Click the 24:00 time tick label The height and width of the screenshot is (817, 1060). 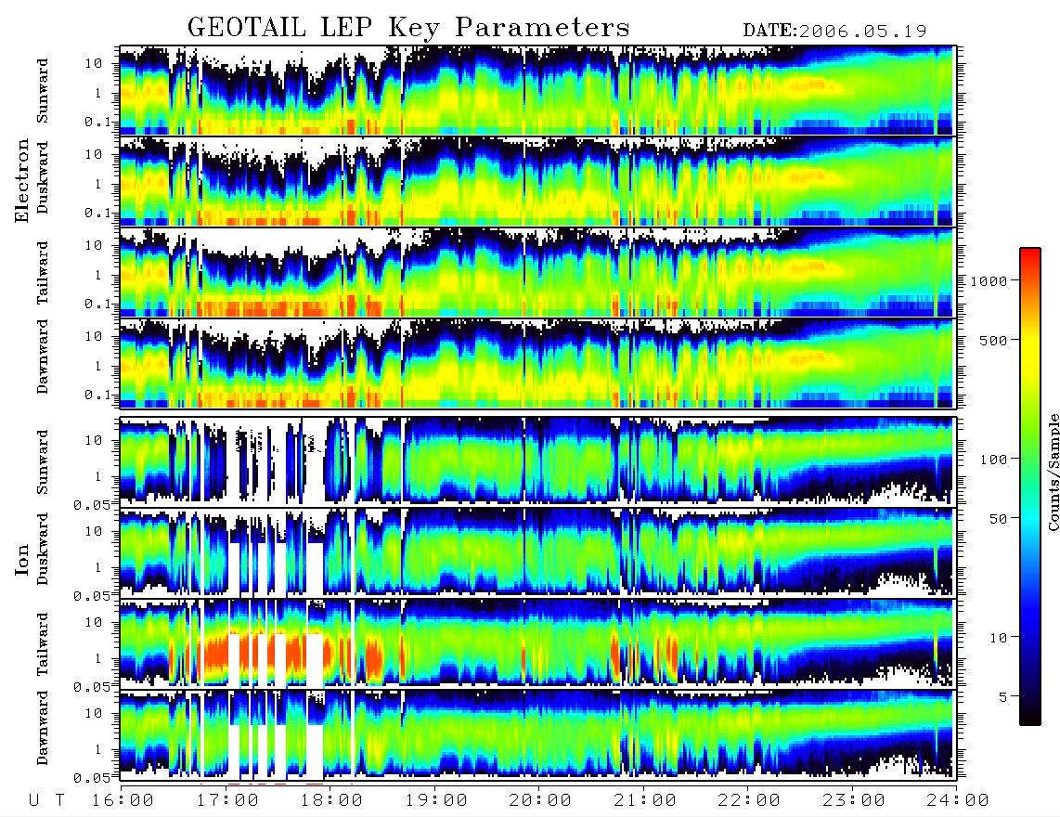click(x=958, y=800)
